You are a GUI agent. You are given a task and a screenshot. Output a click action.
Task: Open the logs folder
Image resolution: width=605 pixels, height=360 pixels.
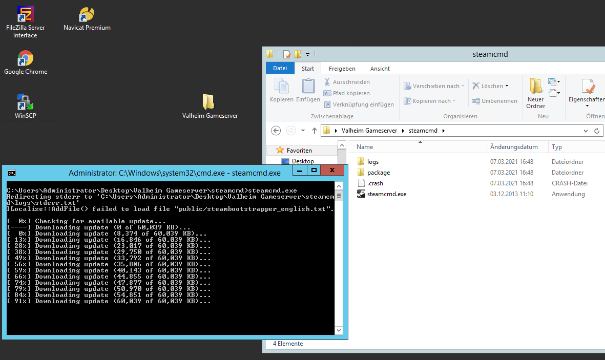click(x=373, y=161)
